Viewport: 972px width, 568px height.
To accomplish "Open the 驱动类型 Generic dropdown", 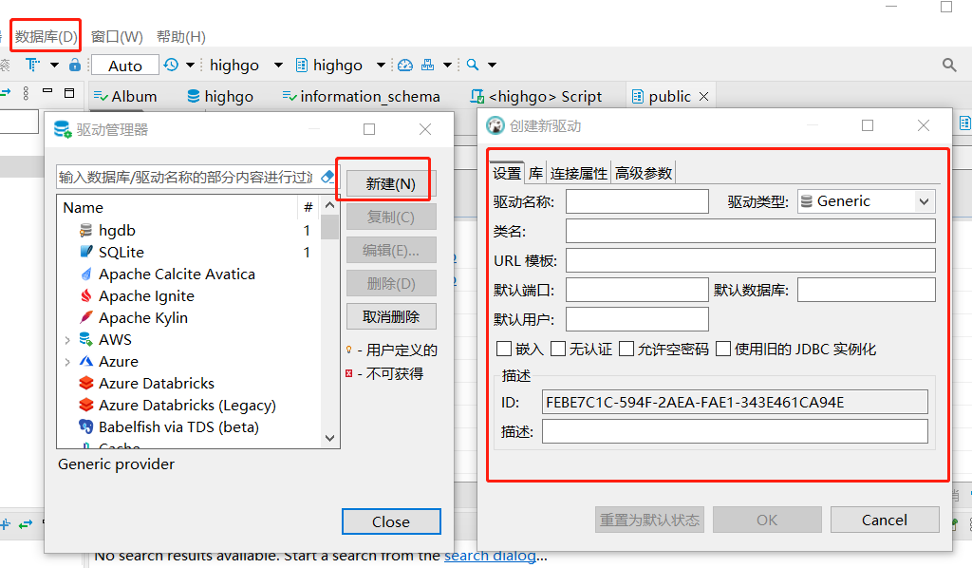I will (866, 201).
